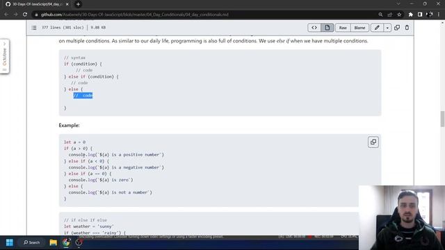The height and width of the screenshot is (250, 445).
Task: Click the highlighted '// code' selection
Action: tap(83, 96)
